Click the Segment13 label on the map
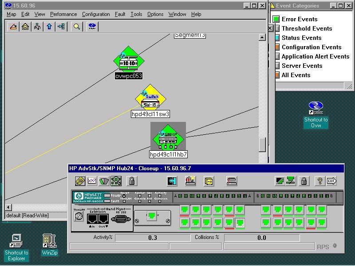Screen dimensions: 355x266 [x=190, y=35]
